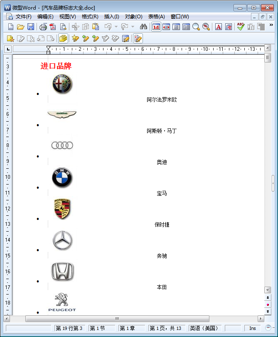Open the 插入(I) menu
Screen dimensions: 278x337
tap(112, 17)
